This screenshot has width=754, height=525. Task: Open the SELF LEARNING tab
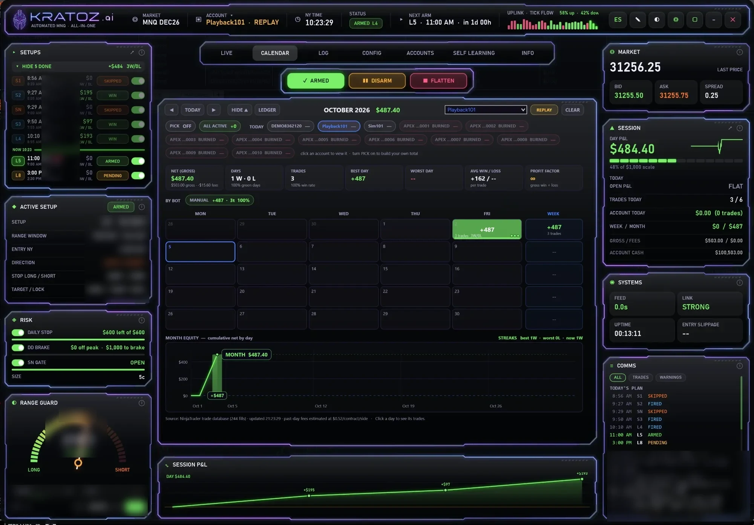(474, 53)
